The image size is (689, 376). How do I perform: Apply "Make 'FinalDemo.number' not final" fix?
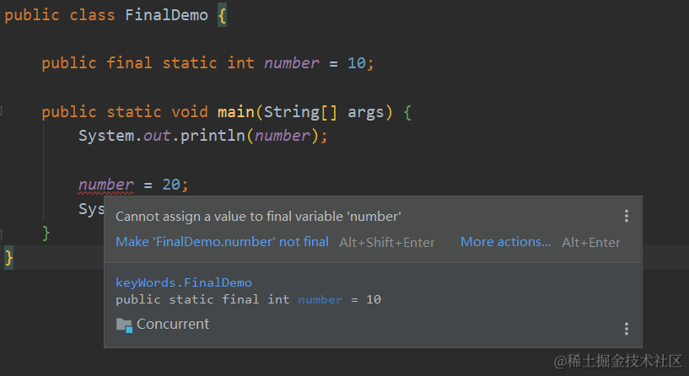click(x=222, y=242)
